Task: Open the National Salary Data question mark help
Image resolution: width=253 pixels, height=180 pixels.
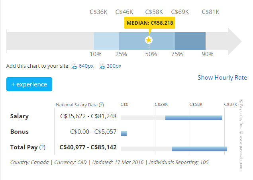Action: [x=101, y=105]
